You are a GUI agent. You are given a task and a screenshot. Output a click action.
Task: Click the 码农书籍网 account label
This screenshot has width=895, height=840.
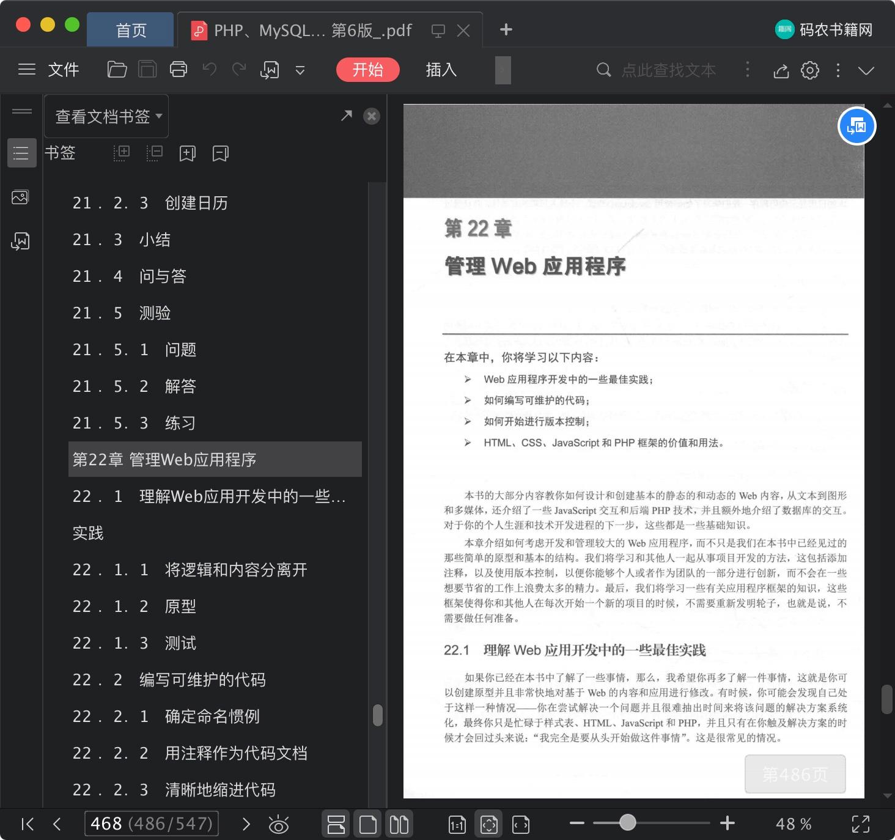coord(836,30)
